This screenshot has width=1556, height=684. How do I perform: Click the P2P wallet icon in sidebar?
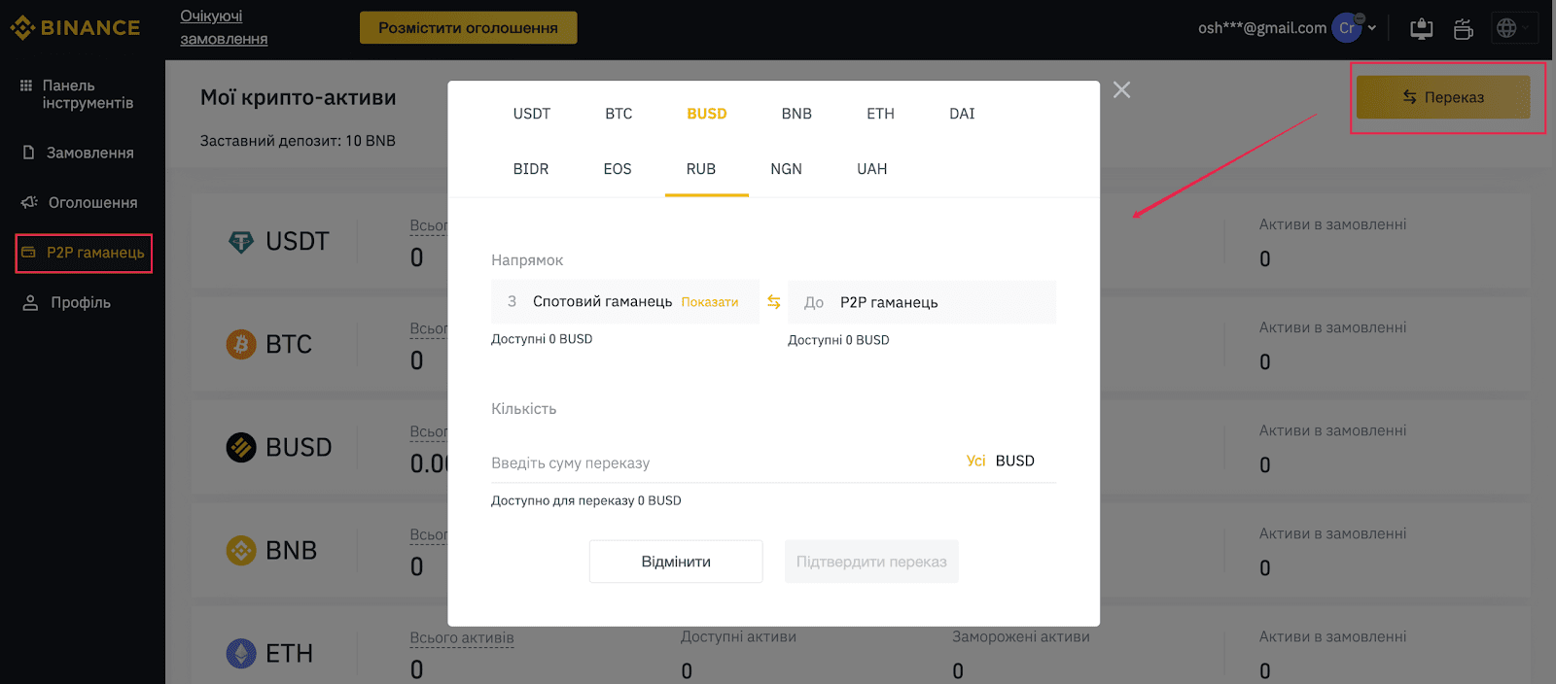(28, 253)
